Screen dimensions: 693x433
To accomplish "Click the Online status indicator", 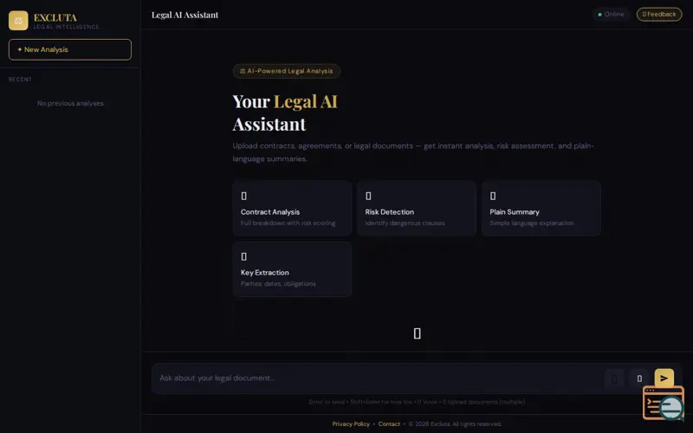I will pos(611,14).
